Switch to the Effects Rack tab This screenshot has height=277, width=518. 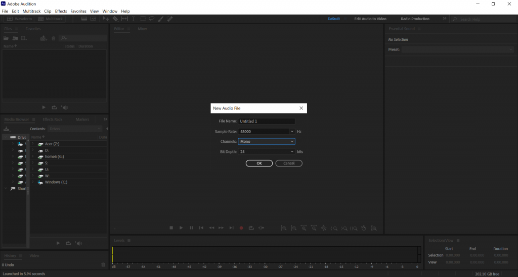(53, 120)
